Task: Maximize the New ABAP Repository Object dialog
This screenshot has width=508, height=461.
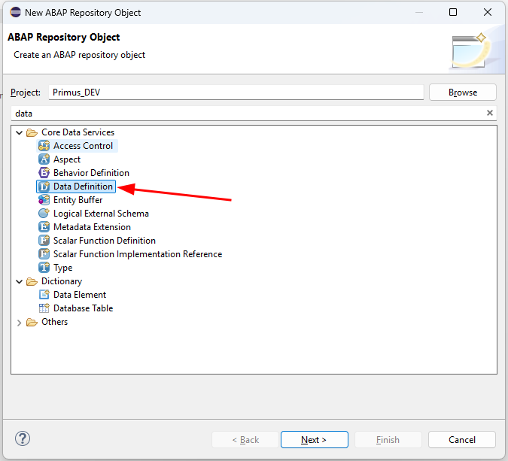Action: tap(453, 12)
